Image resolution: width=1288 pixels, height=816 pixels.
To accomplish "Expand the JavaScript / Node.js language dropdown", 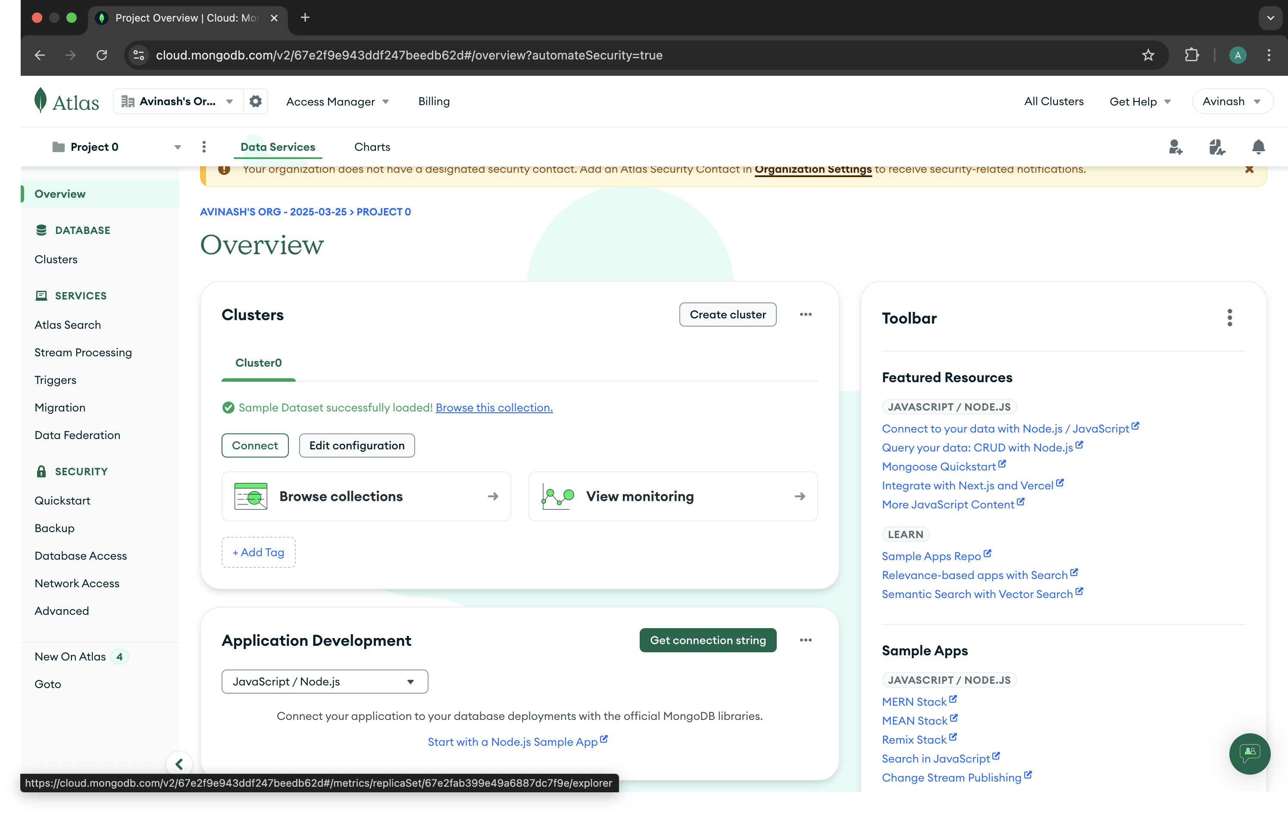I will [x=324, y=681].
